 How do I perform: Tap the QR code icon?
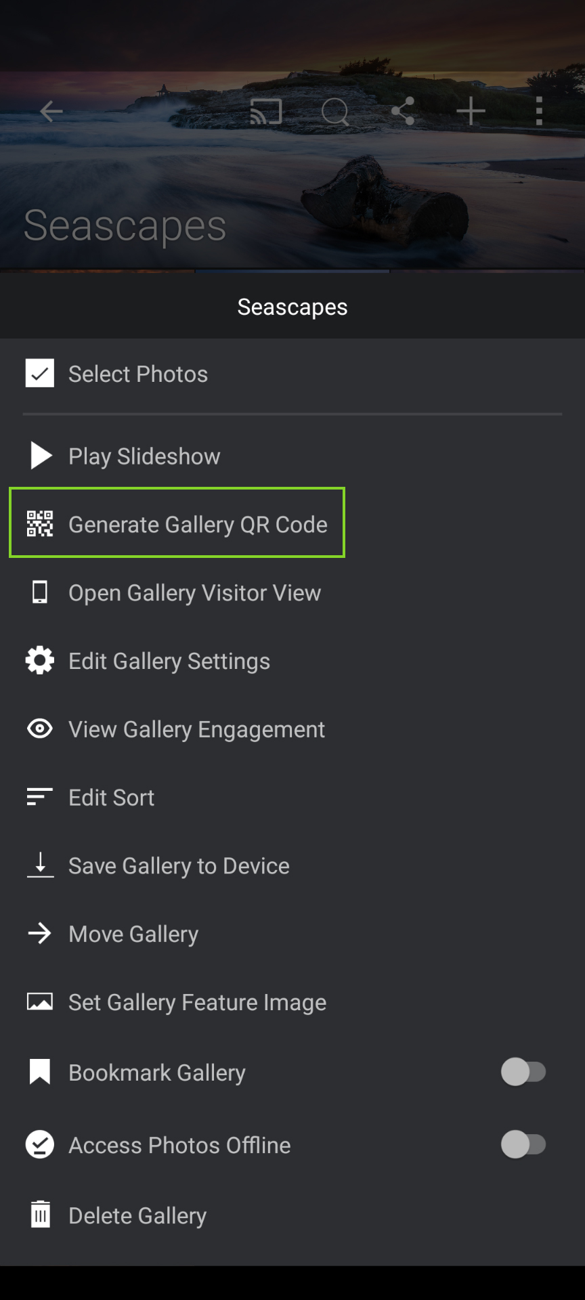(40, 524)
